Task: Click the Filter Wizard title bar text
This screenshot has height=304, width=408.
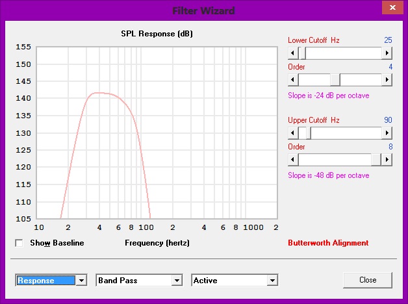Action: click(203, 10)
